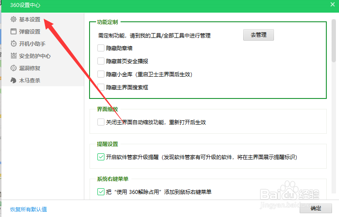Tick 关闭主界面自动缩放功能 checkbox
Image resolution: width=339 pixels, height=217 pixels.
click(x=101, y=122)
